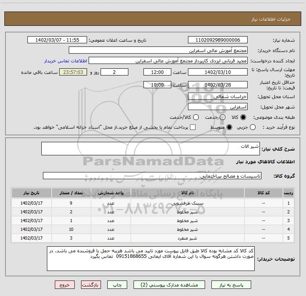Image resolution: width=306 pixels, height=296 pixels.
Task: Click the عدد unit cell in row 3
Action: [x=110, y=221]
